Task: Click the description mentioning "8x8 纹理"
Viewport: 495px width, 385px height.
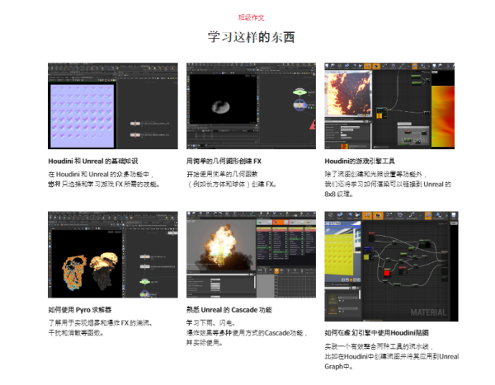Action: [x=388, y=184]
